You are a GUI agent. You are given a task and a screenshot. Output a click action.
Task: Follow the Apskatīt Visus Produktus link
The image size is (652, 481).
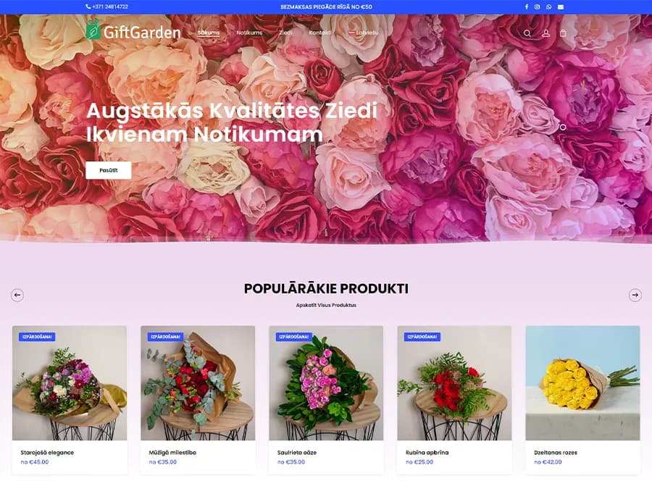[x=326, y=305]
